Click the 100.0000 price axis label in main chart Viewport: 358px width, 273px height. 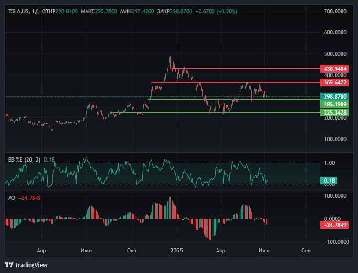(335, 139)
